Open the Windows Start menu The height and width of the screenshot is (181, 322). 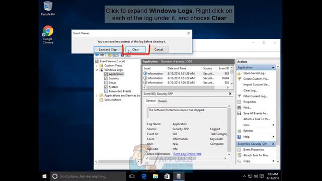coord(44,176)
